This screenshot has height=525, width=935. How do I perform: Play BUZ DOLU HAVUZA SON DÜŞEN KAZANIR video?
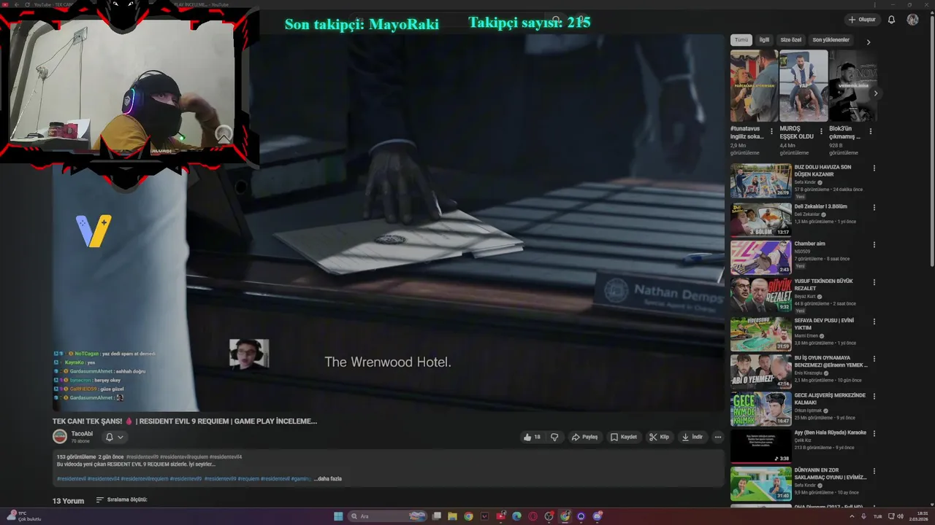click(760, 180)
